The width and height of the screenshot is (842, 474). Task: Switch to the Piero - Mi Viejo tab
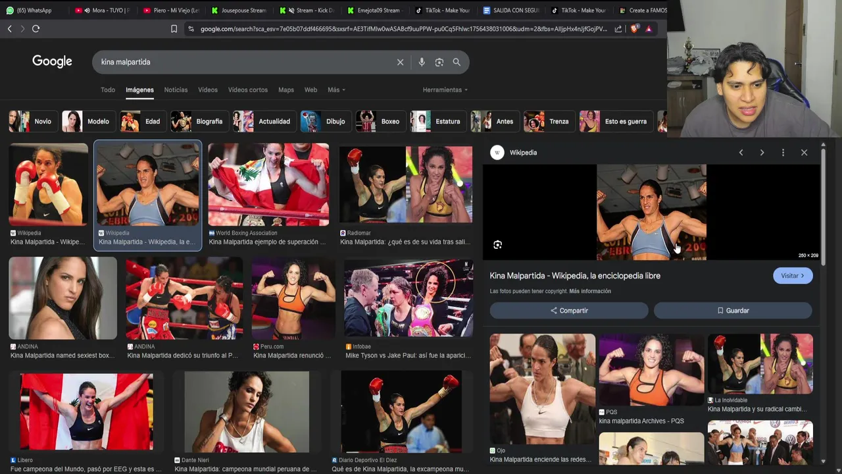[x=171, y=11]
